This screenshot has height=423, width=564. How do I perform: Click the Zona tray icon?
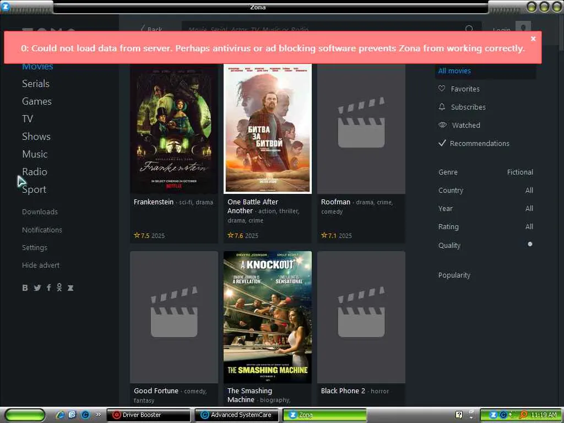[x=493, y=415]
